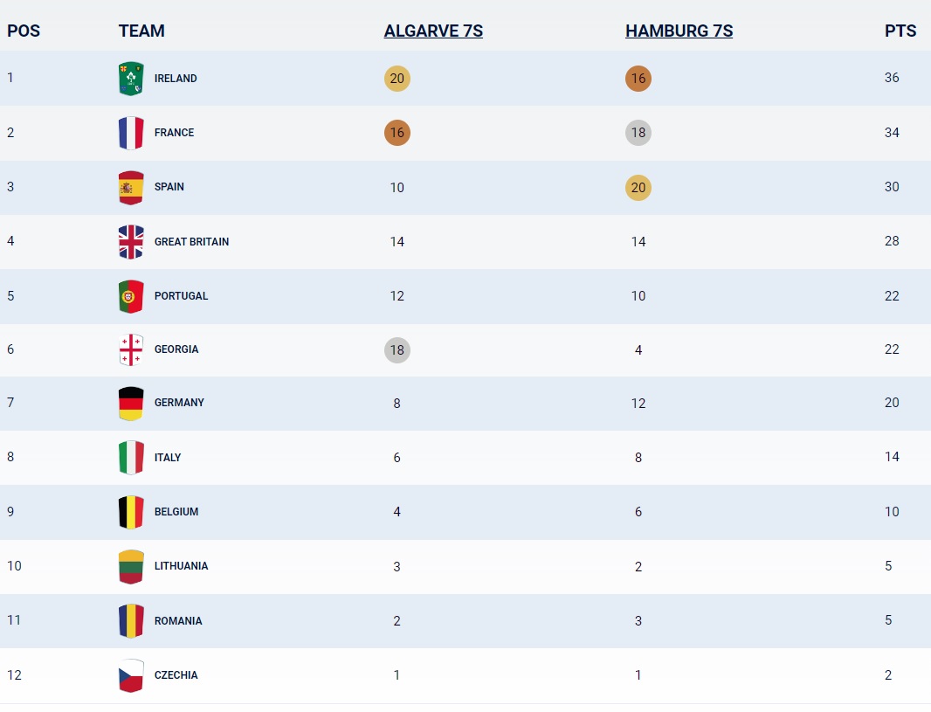Select the Belgium team name
The height and width of the screenshot is (712, 931).
[176, 512]
